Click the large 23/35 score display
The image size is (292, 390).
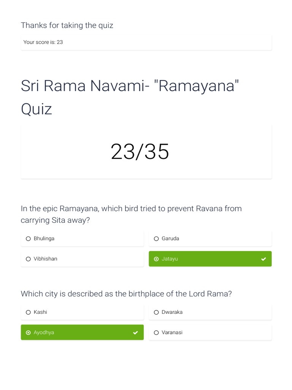(140, 152)
